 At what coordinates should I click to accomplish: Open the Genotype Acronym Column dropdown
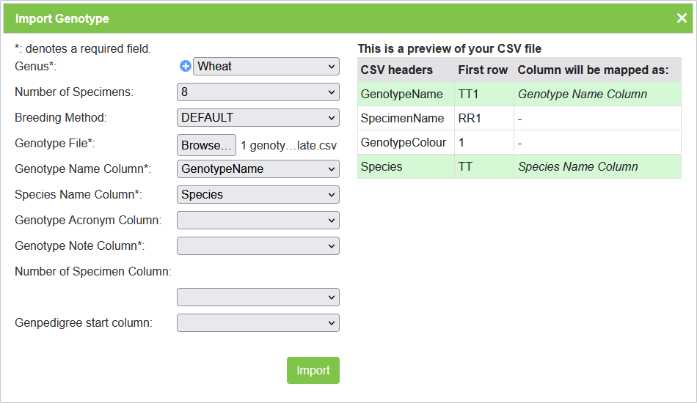tap(258, 220)
